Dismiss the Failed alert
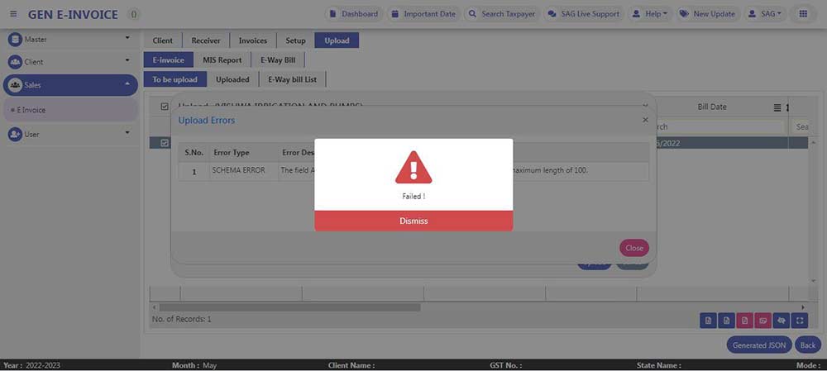The image size is (827, 371). (413, 221)
